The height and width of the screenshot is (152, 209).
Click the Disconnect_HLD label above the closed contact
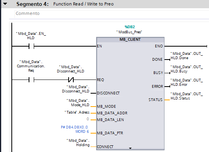pyautogui.click(x=71, y=69)
